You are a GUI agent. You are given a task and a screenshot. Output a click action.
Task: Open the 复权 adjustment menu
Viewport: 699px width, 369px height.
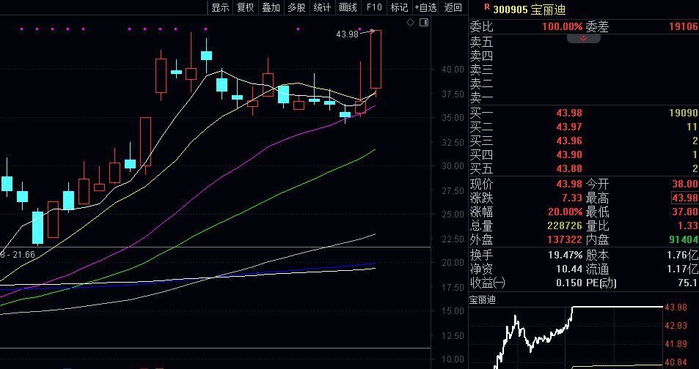pyautogui.click(x=246, y=7)
